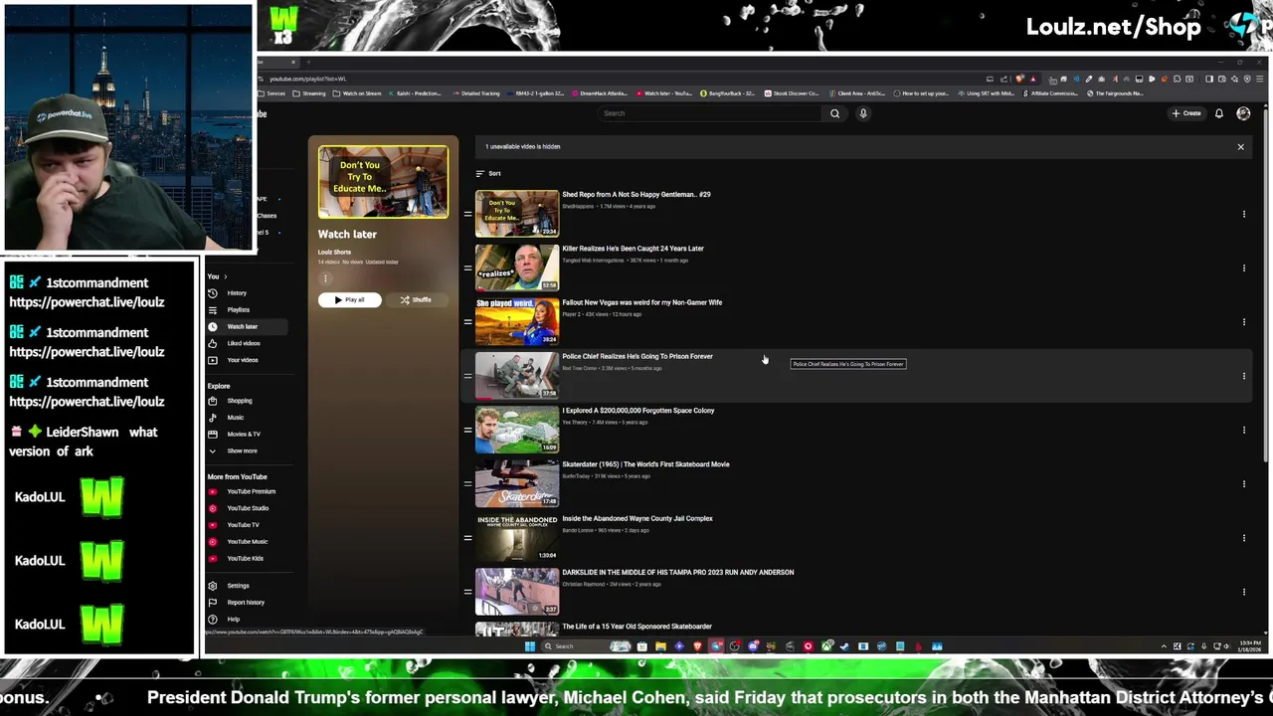Open YouTube Kids link

click(x=245, y=558)
